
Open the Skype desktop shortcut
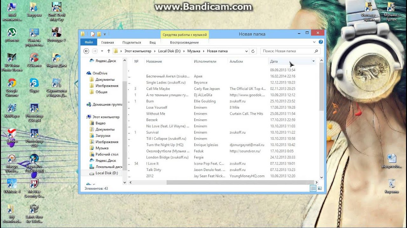(x=34, y=85)
